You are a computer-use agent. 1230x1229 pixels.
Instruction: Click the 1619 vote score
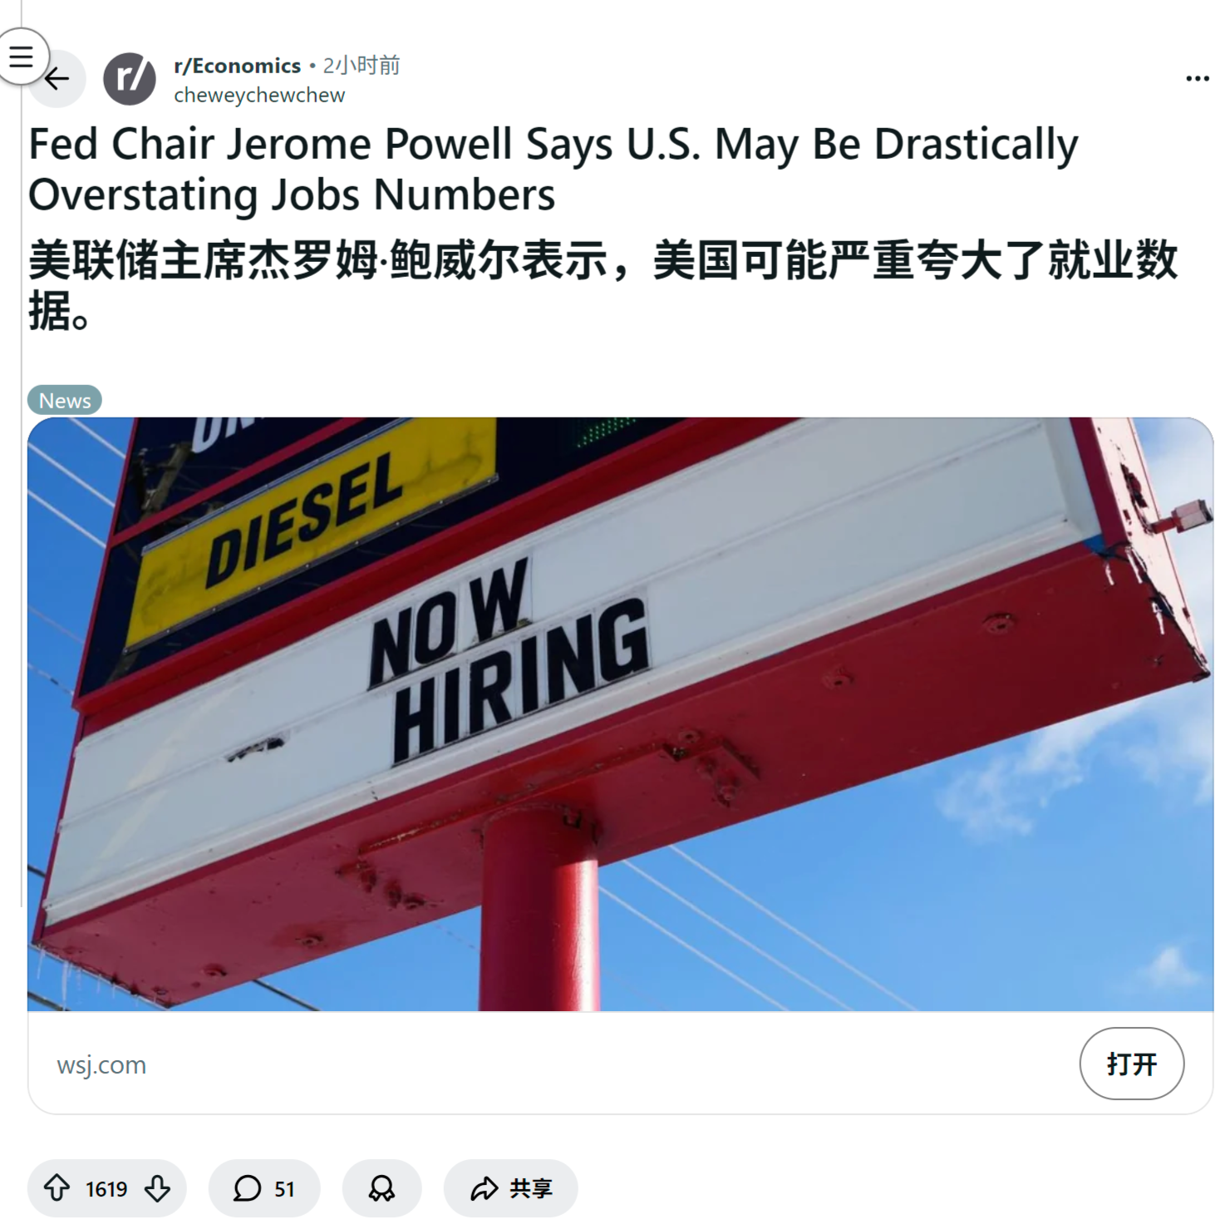click(106, 1189)
